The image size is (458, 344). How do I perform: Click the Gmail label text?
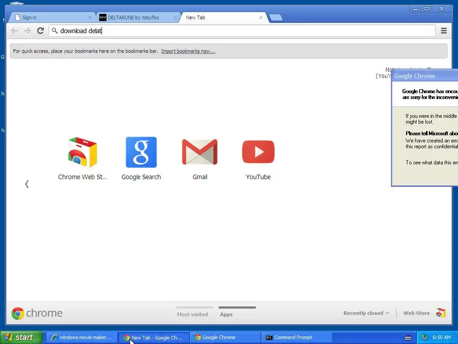[x=200, y=177]
